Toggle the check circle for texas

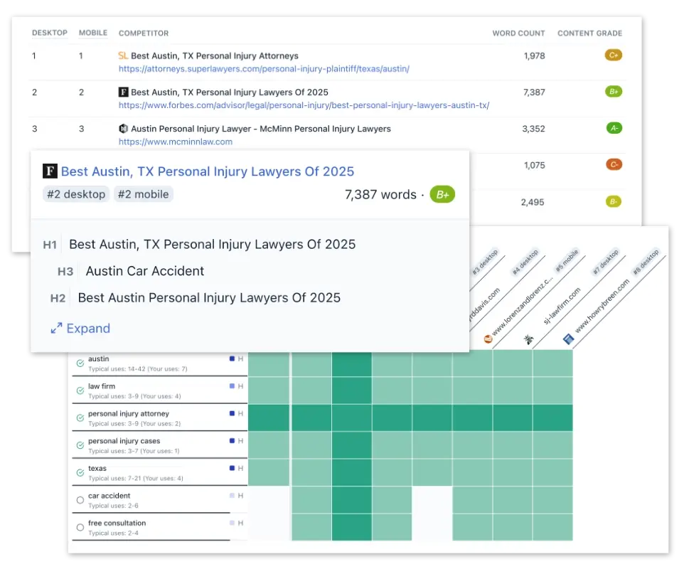[80, 473]
